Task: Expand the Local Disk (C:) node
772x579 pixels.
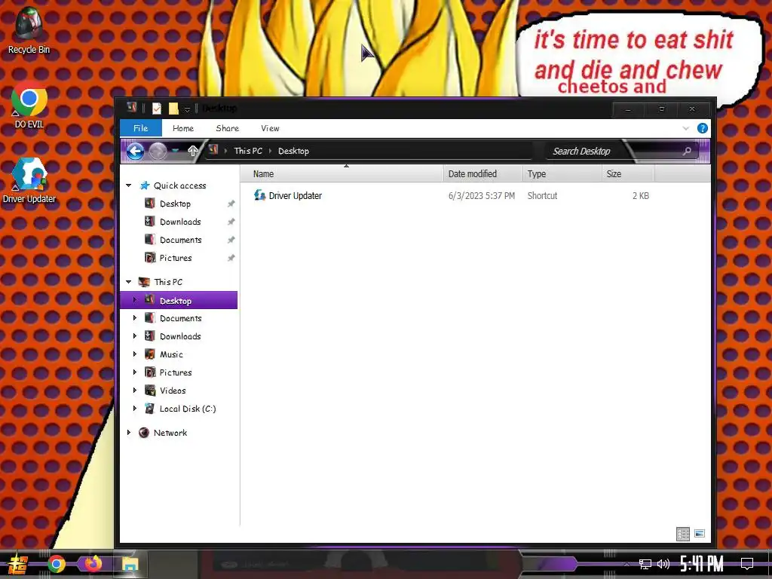Action: 135,409
